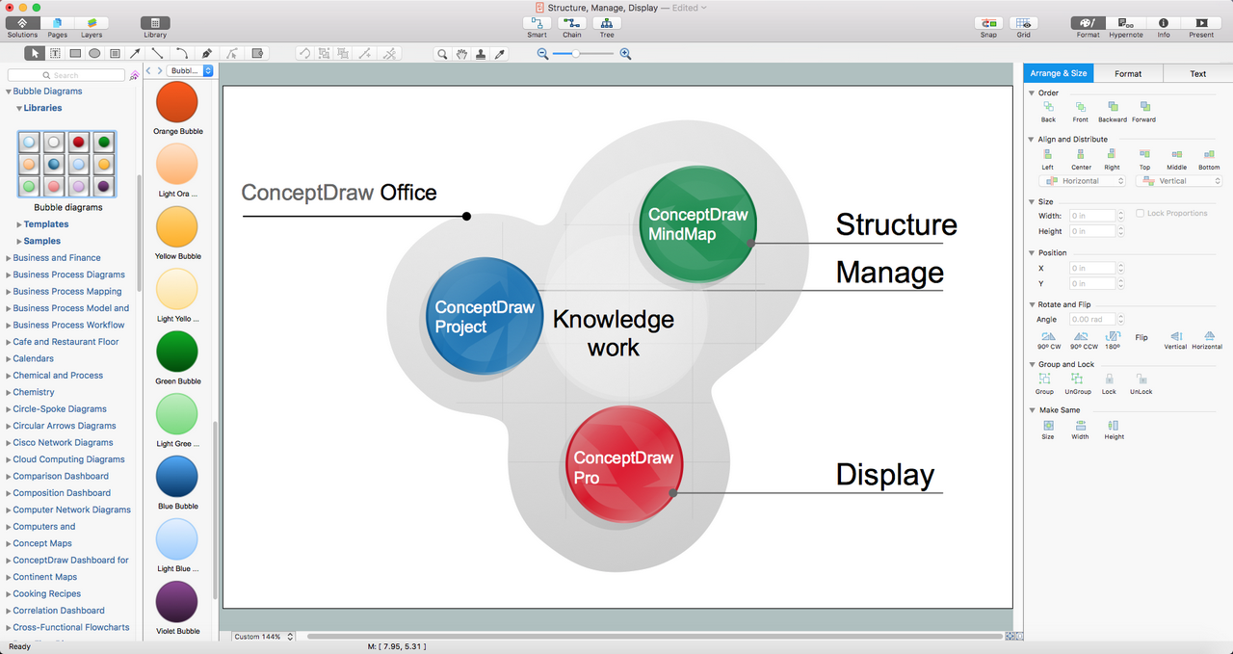Image resolution: width=1233 pixels, height=654 pixels.
Task: Open the Info panel
Action: click(1164, 23)
